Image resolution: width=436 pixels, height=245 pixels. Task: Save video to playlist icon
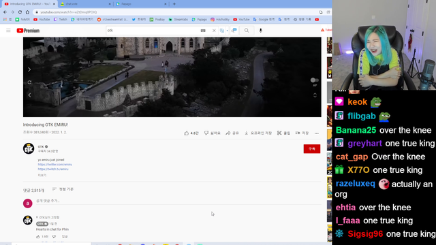(x=302, y=133)
